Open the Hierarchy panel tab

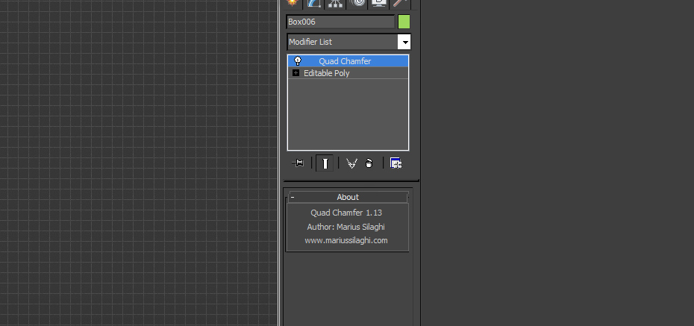coord(336,4)
